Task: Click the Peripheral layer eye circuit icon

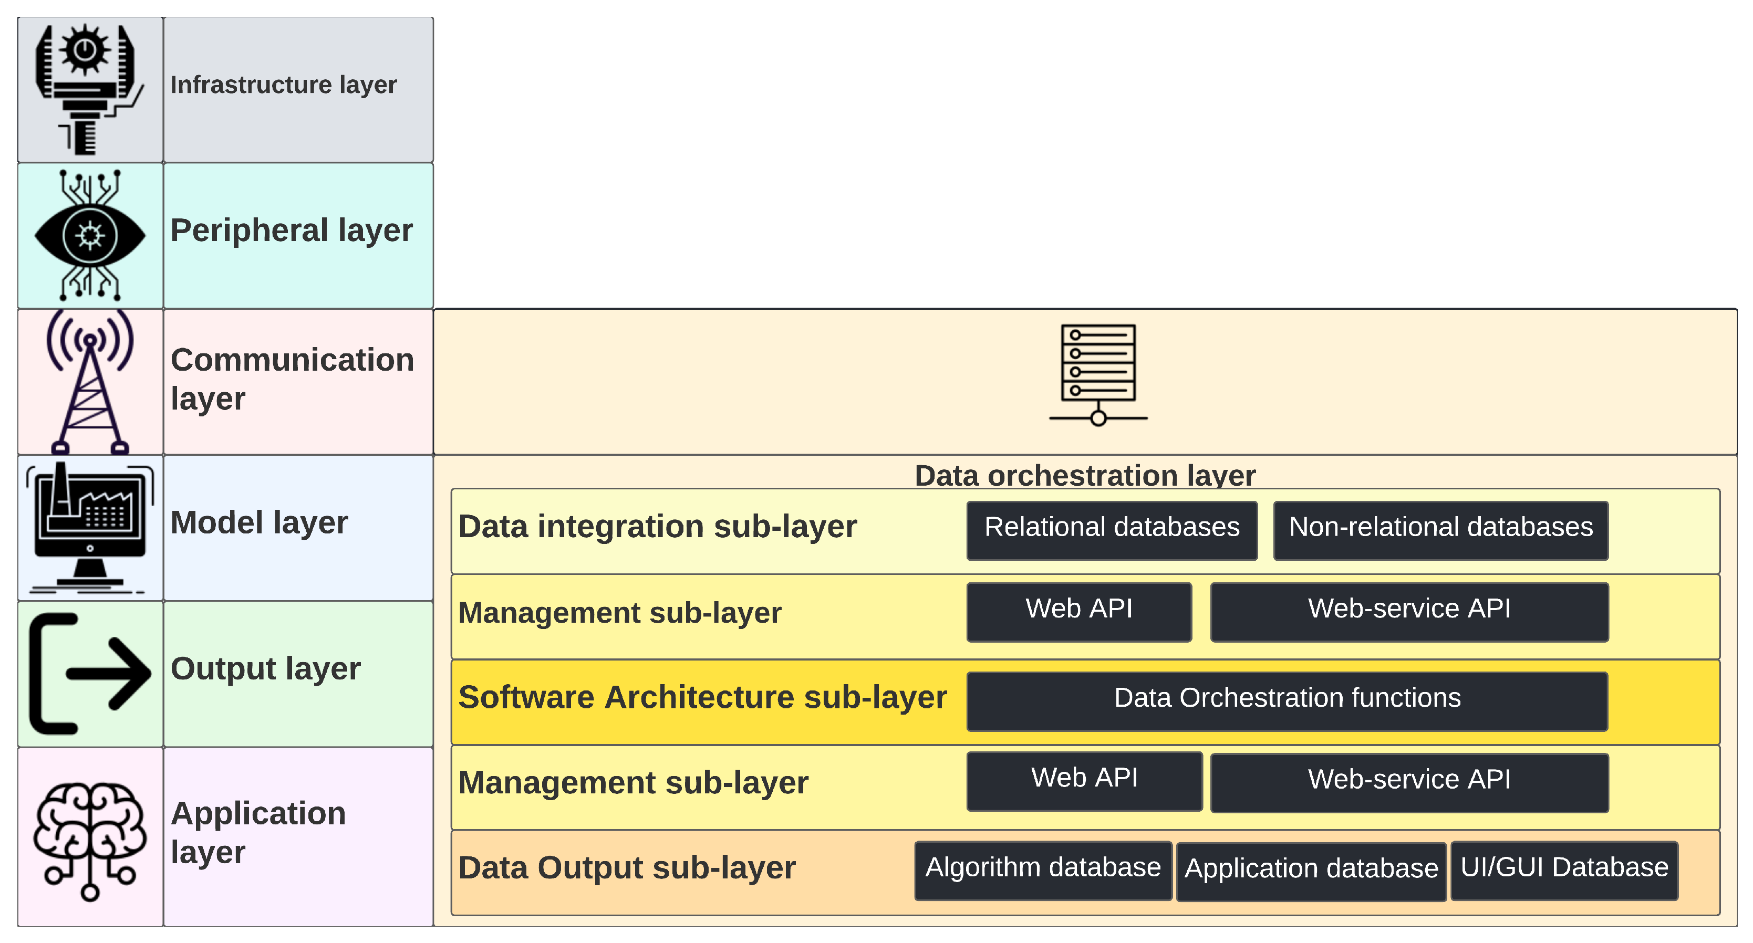Action: [x=90, y=235]
